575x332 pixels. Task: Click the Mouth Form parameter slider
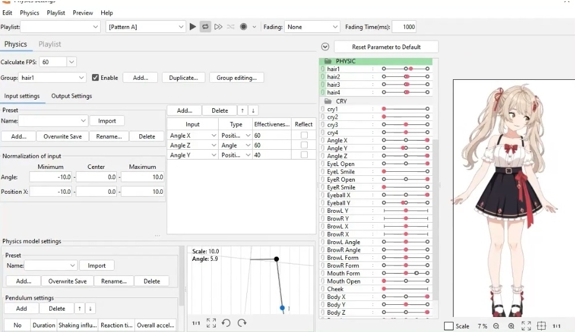pos(405,273)
